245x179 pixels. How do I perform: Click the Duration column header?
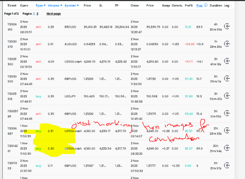tap(216, 5)
